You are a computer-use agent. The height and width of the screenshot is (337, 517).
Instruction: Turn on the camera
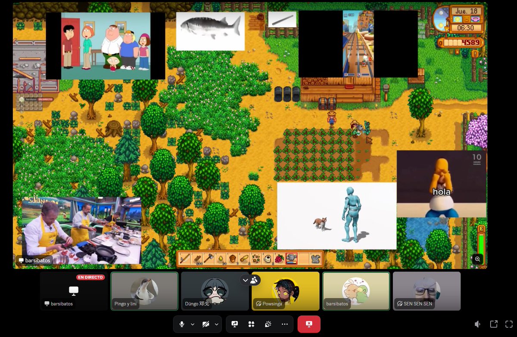pos(206,324)
